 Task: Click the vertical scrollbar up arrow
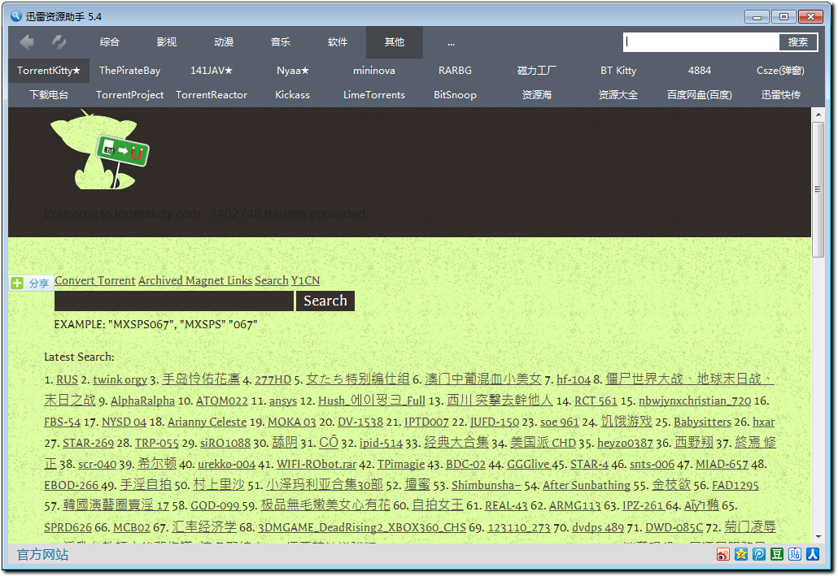tap(818, 115)
